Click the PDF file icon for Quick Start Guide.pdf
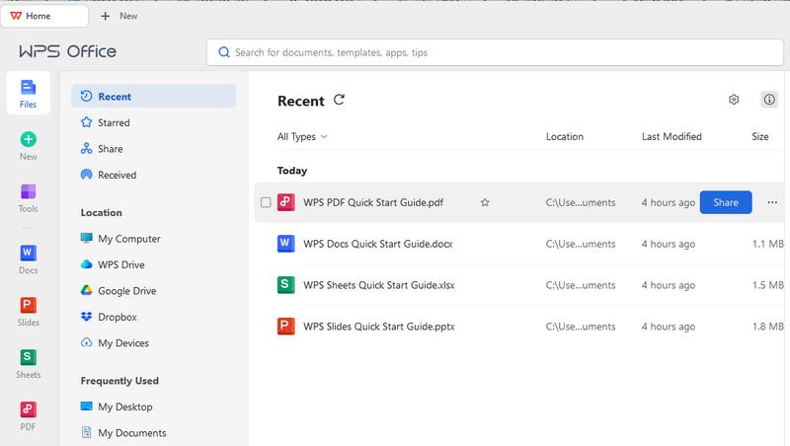Screen dimensions: 790x446 coord(285,202)
